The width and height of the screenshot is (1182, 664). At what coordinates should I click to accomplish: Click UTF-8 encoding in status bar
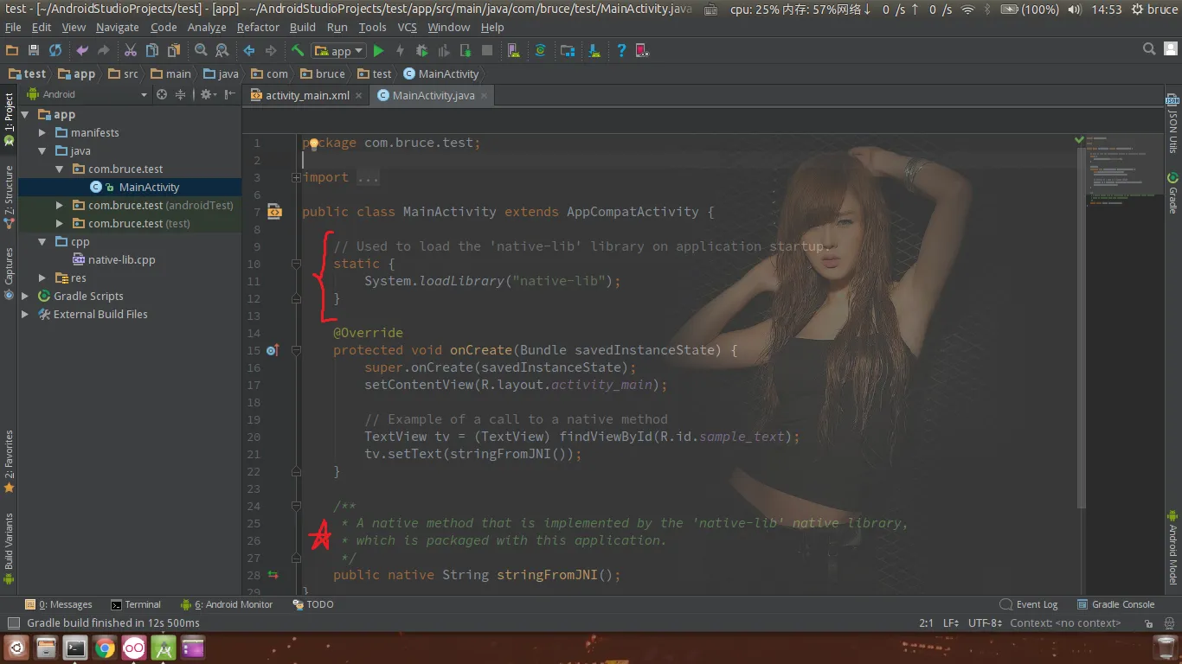point(985,622)
